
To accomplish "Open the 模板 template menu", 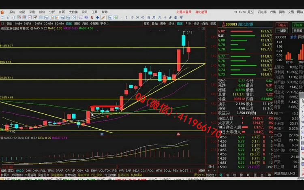I will pyautogui.click(x=202, y=171).
